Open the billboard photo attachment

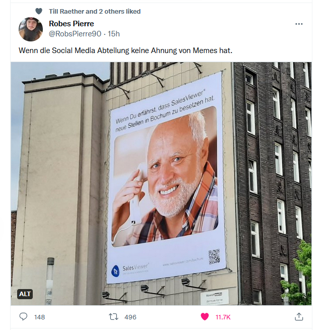tap(161, 183)
